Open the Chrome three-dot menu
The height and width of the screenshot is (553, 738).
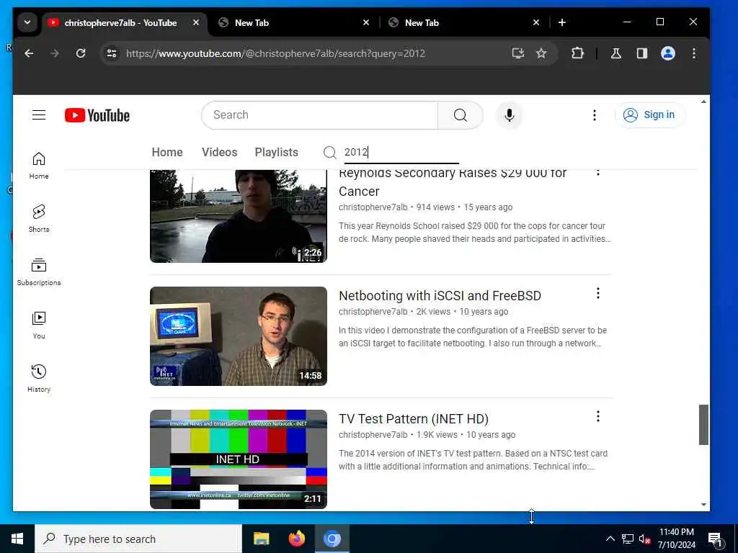(x=694, y=53)
